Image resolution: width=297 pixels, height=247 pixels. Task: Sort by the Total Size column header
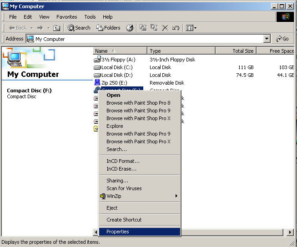coord(235,51)
